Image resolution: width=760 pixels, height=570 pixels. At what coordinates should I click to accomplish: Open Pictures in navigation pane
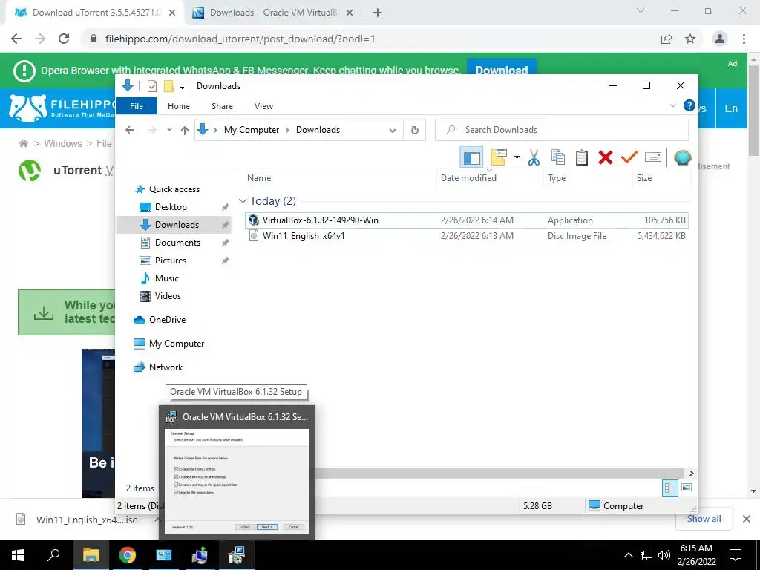point(170,261)
